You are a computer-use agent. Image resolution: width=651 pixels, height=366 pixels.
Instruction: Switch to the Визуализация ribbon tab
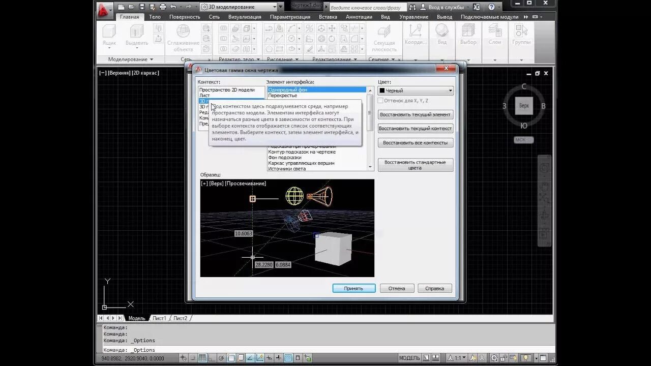pos(245,17)
